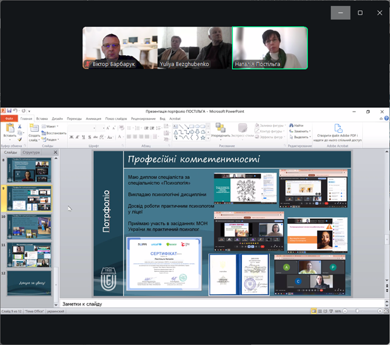
Task: Open the Переходы ribbon tab
Action: click(x=75, y=119)
